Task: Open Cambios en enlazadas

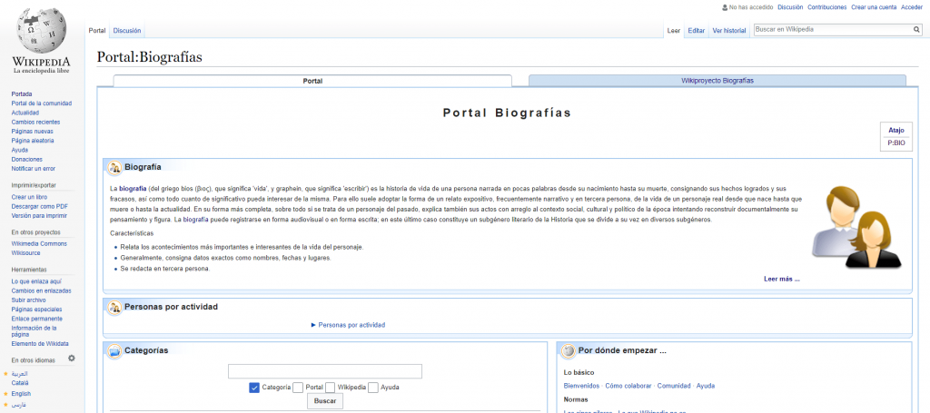Action: [41, 291]
